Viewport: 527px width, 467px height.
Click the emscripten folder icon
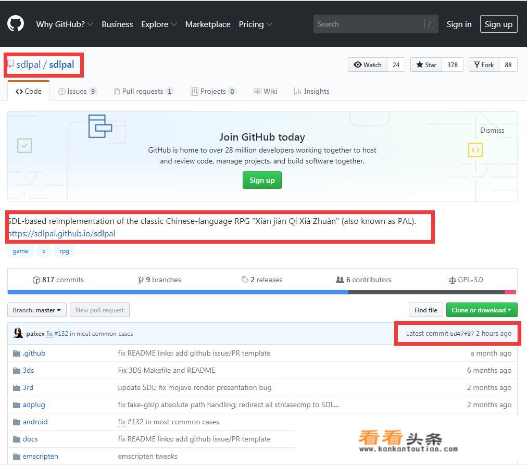[x=17, y=456]
